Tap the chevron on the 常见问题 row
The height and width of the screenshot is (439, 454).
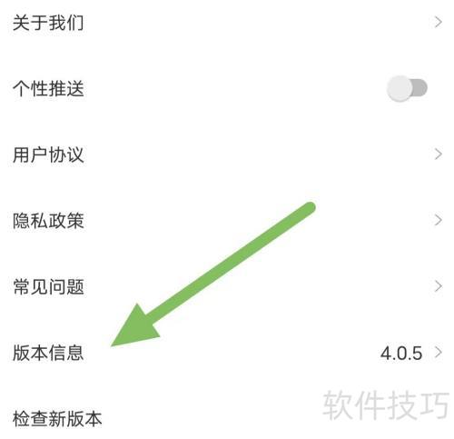pyautogui.click(x=439, y=286)
